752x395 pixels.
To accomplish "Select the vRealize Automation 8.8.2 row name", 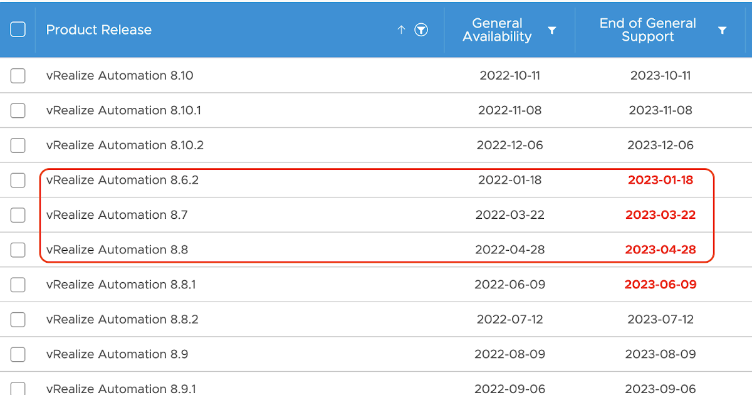I will (x=122, y=319).
